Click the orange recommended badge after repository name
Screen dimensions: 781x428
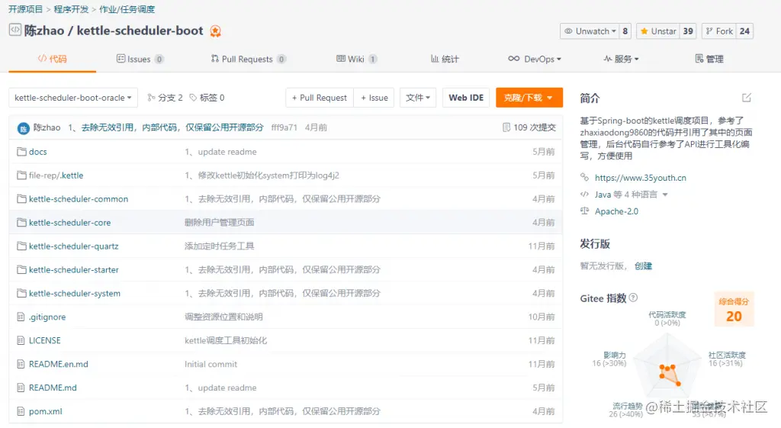point(215,31)
